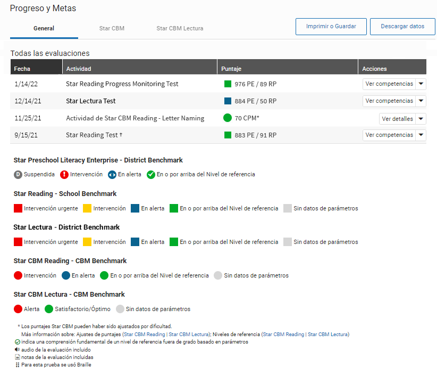Open the Star CBM tab
Viewport: 437px width, 375px height.
tap(112, 28)
